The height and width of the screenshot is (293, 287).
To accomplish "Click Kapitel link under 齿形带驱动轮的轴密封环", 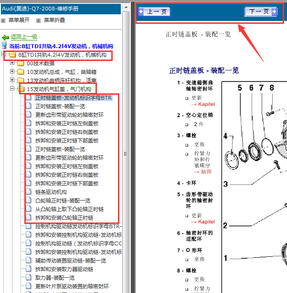I will (x=207, y=222).
